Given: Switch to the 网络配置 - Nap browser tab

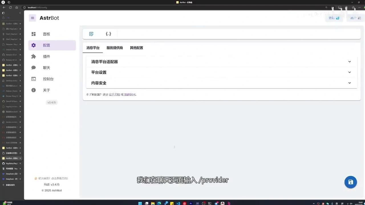Looking at the screenshot, I should pyautogui.click(x=11, y=169).
